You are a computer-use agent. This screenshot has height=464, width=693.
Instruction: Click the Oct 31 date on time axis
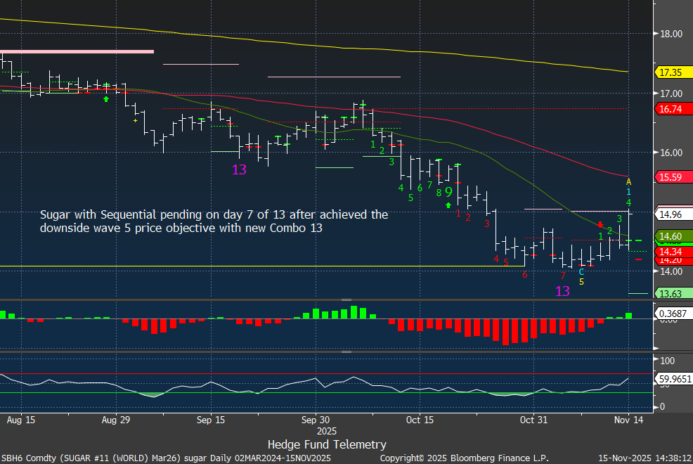532,420
